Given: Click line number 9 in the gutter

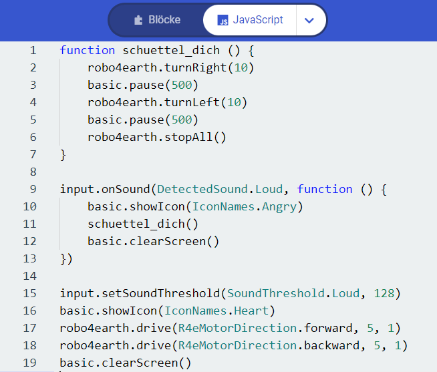Looking at the screenshot, I should coord(33,189).
